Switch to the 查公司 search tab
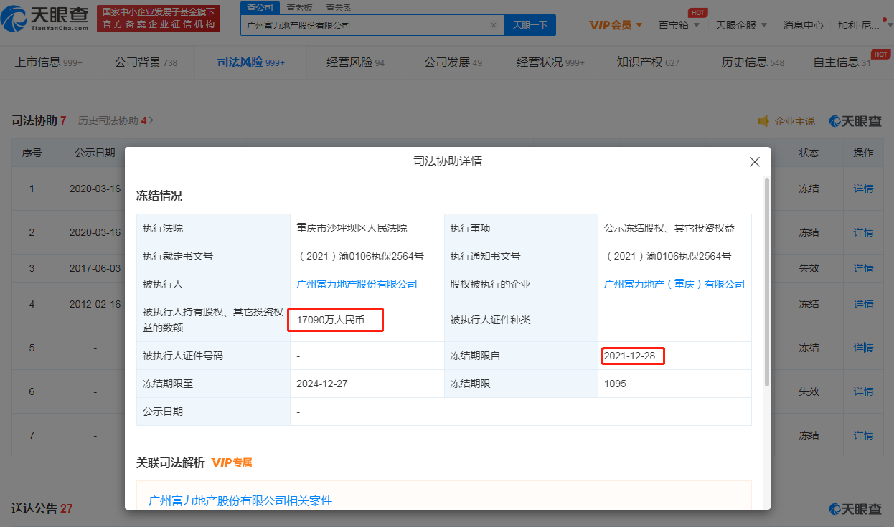 260,8
